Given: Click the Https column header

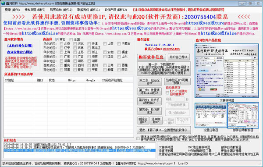Looking at the screenshot, I should tap(76, 81).
